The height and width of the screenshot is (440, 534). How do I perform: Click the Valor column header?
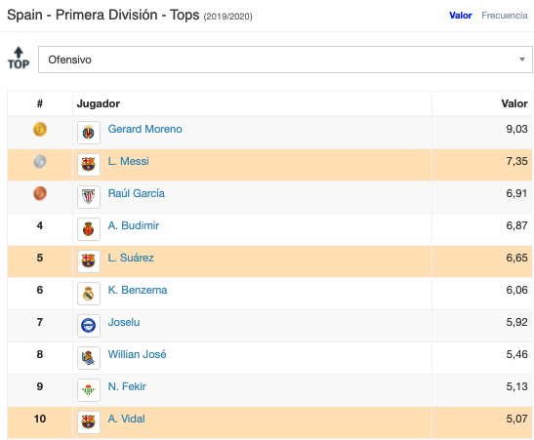pos(514,103)
